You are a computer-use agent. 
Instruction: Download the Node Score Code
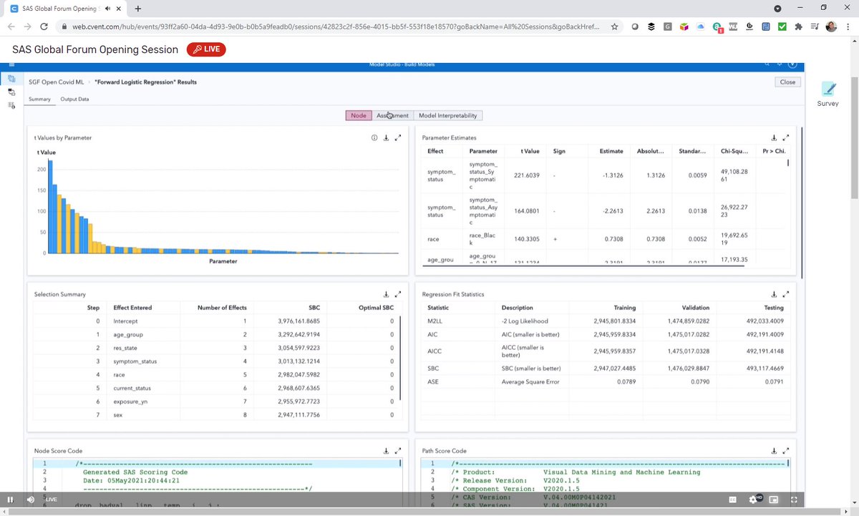pyautogui.click(x=386, y=451)
